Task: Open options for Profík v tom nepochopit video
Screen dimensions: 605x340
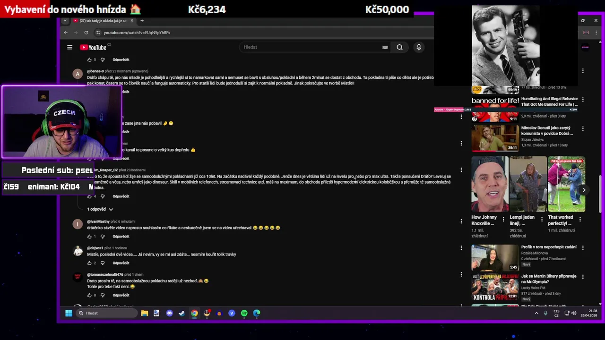Action: (x=583, y=247)
